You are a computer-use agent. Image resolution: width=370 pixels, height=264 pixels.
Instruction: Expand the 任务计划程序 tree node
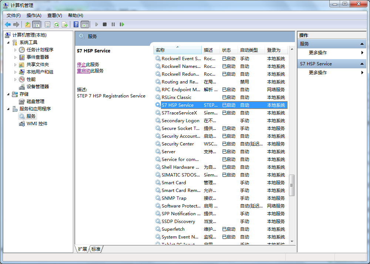pyautogui.click(x=15, y=50)
